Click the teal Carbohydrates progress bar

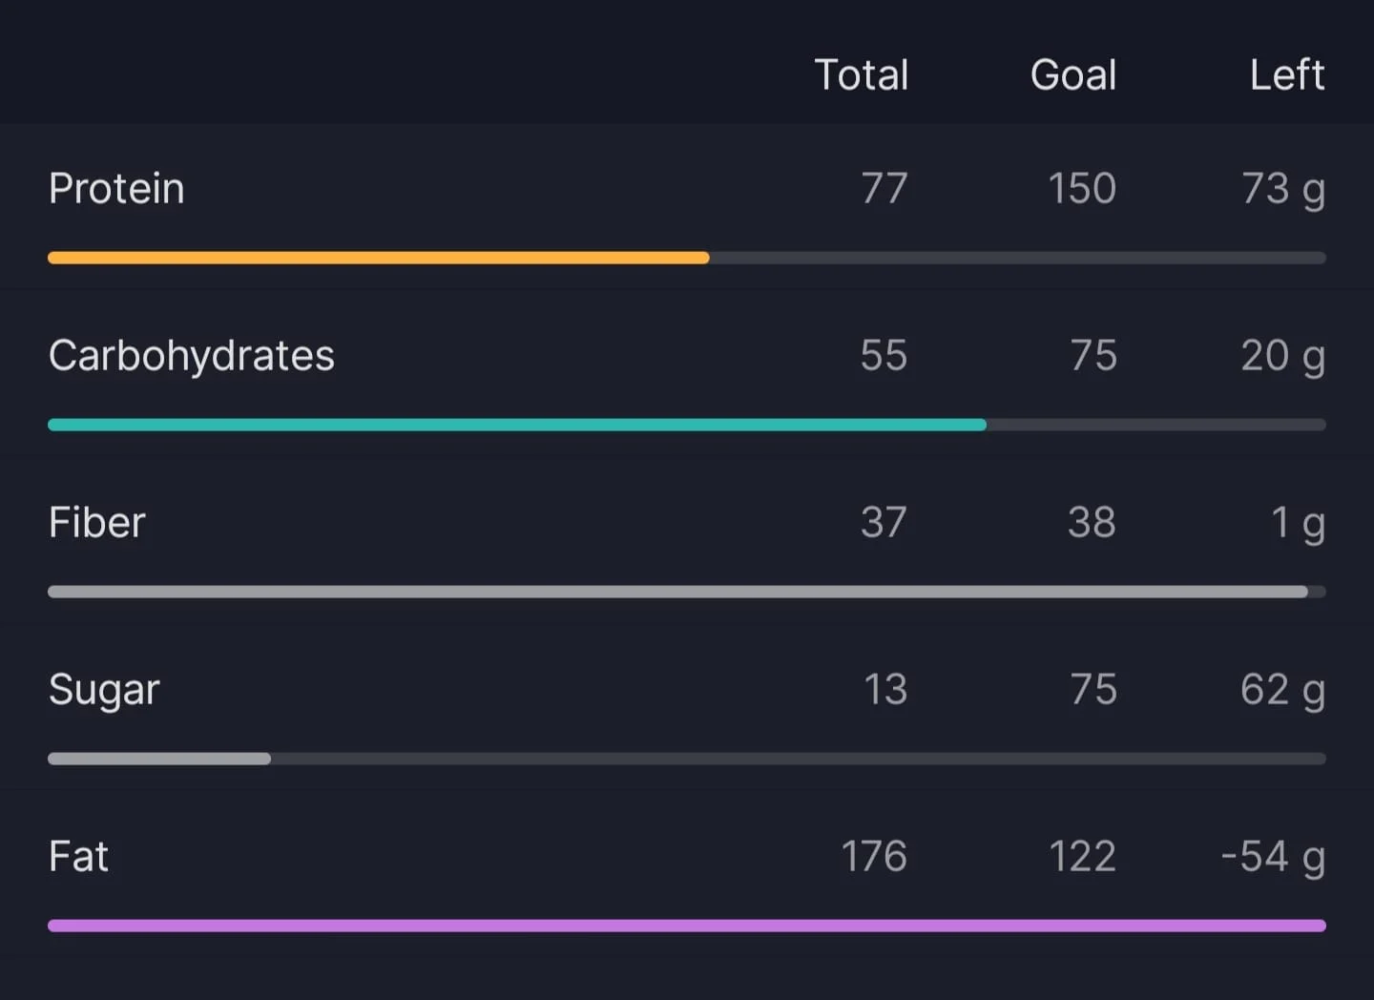pyautogui.click(x=687, y=425)
